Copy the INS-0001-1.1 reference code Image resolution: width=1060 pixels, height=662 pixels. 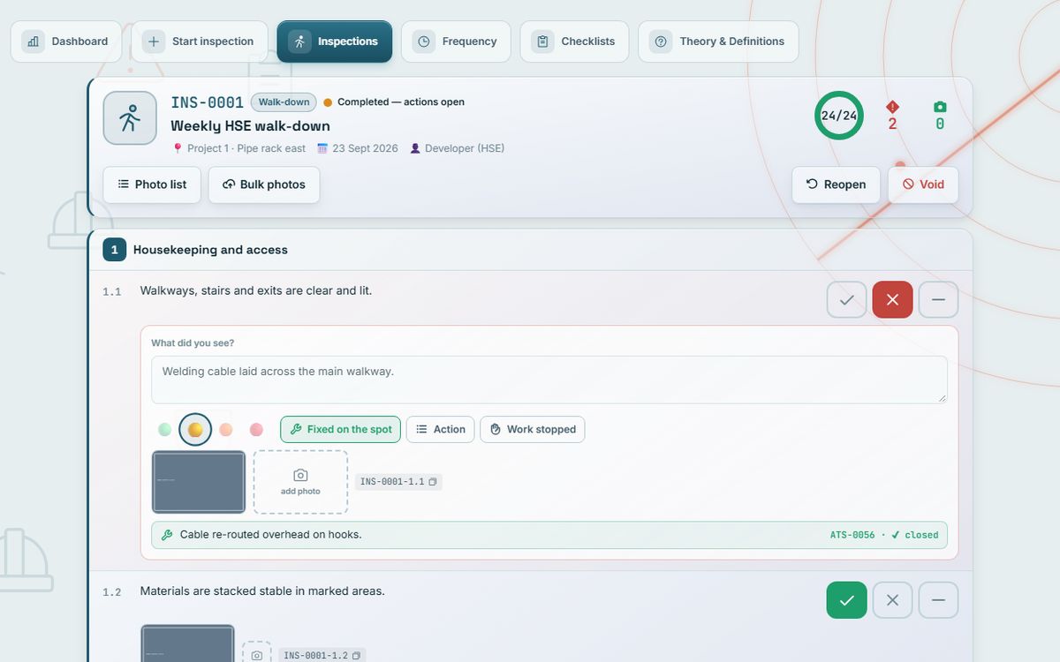coord(398,482)
